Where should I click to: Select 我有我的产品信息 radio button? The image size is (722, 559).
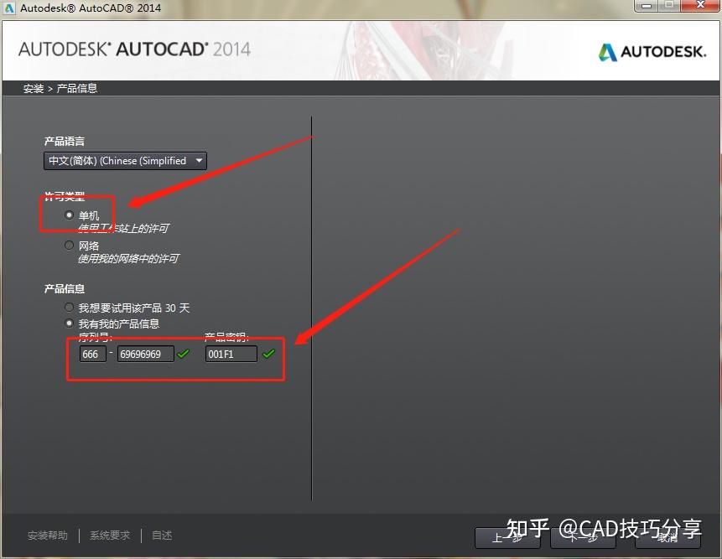[69, 323]
